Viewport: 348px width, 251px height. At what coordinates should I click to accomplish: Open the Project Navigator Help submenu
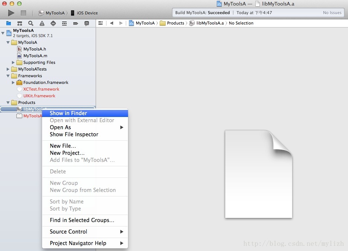click(x=85, y=243)
